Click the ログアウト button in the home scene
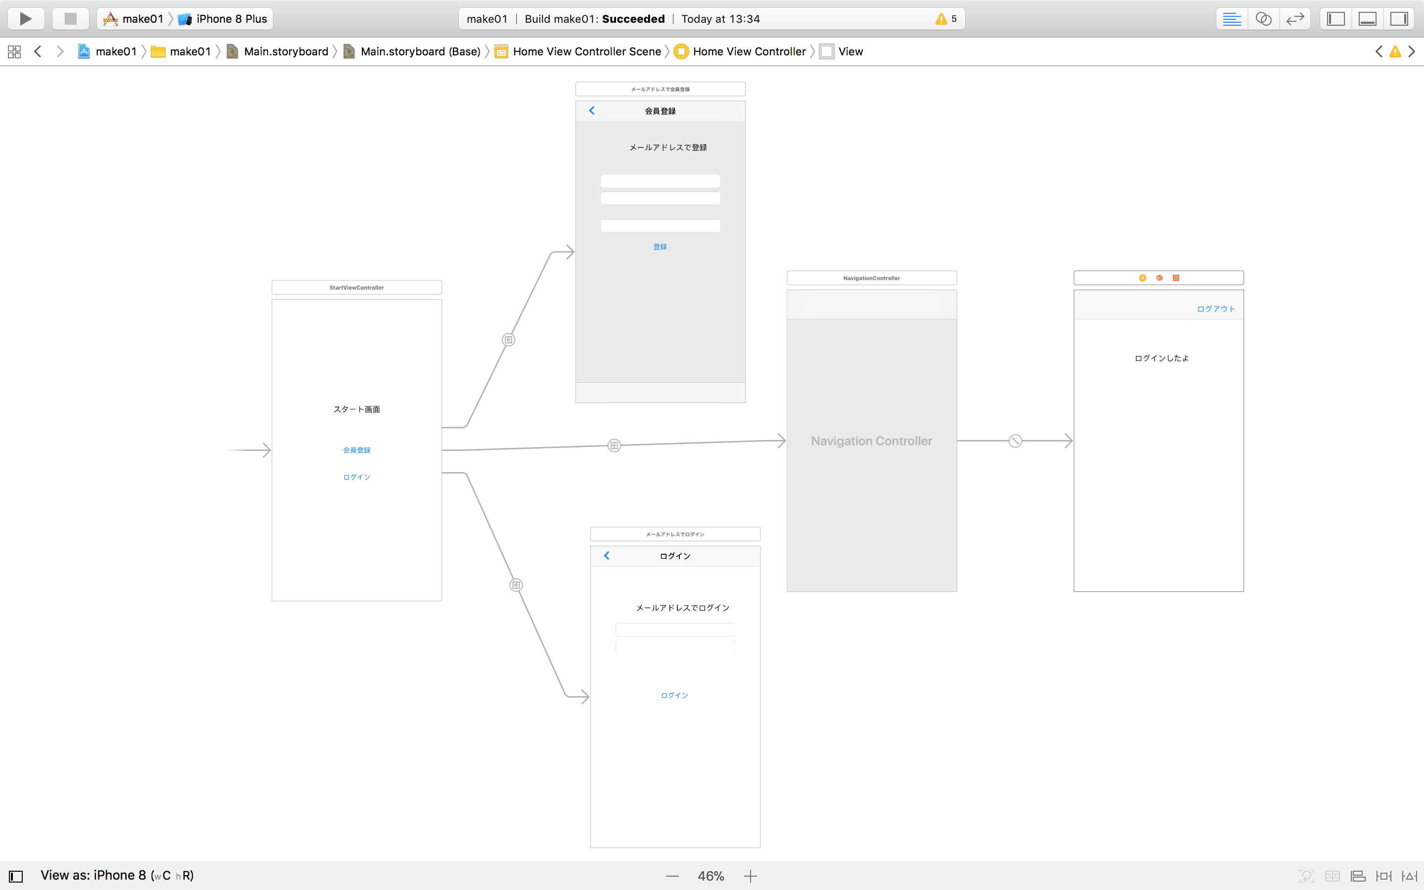1424x890 pixels. [1216, 309]
